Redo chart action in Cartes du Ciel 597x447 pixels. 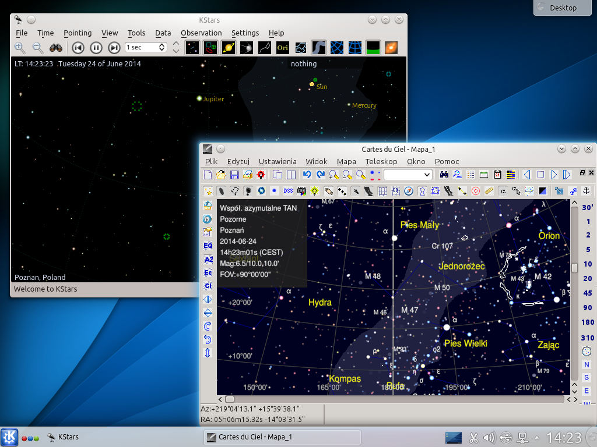coord(321,175)
